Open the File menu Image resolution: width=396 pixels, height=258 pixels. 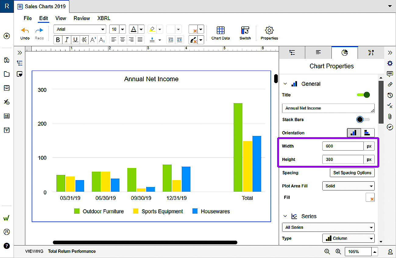(x=28, y=18)
